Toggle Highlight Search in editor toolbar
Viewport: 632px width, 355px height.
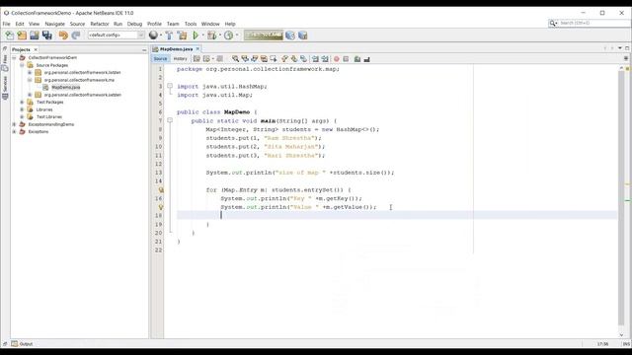(264, 59)
